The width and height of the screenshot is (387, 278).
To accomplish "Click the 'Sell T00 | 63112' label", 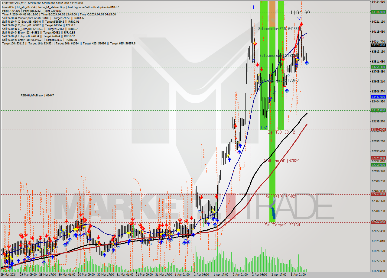I will click(281, 132).
